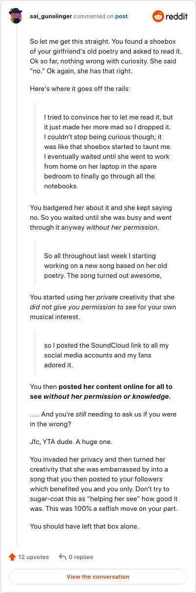Click the orange Reddit snoo logo icon
This screenshot has height=593, width=196.
click(158, 16)
